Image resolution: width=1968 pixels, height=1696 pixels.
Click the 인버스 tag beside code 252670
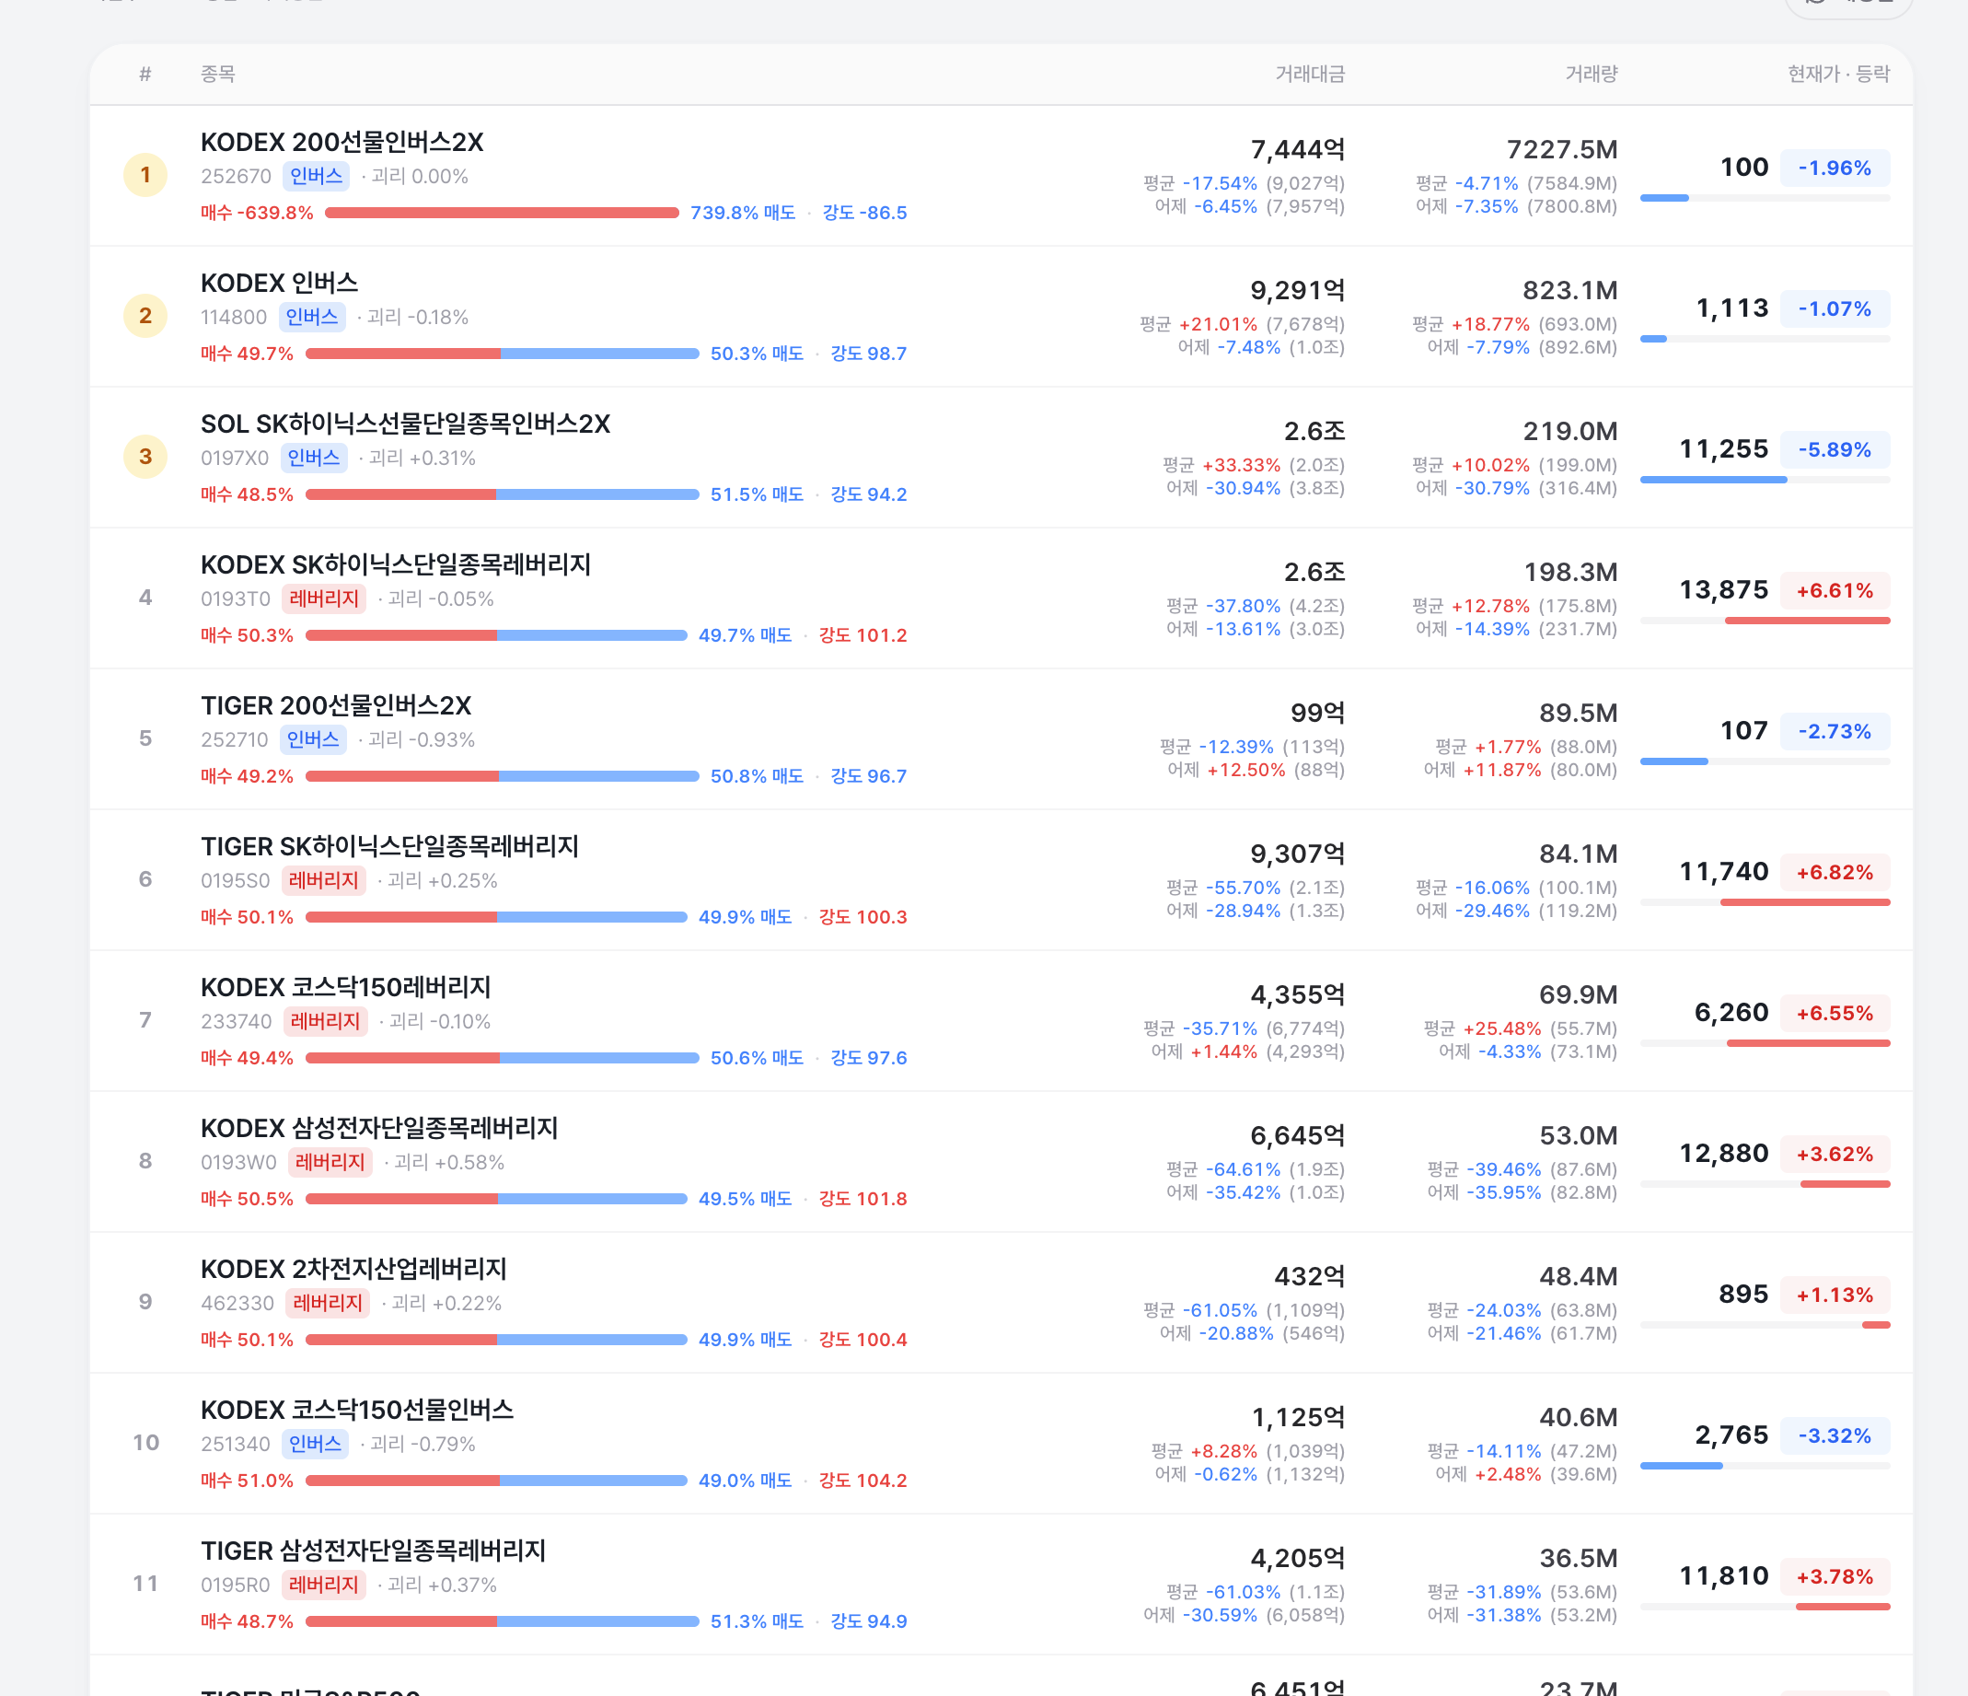(x=317, y=176)
